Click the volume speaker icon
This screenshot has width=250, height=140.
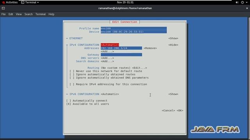[237, 2]
